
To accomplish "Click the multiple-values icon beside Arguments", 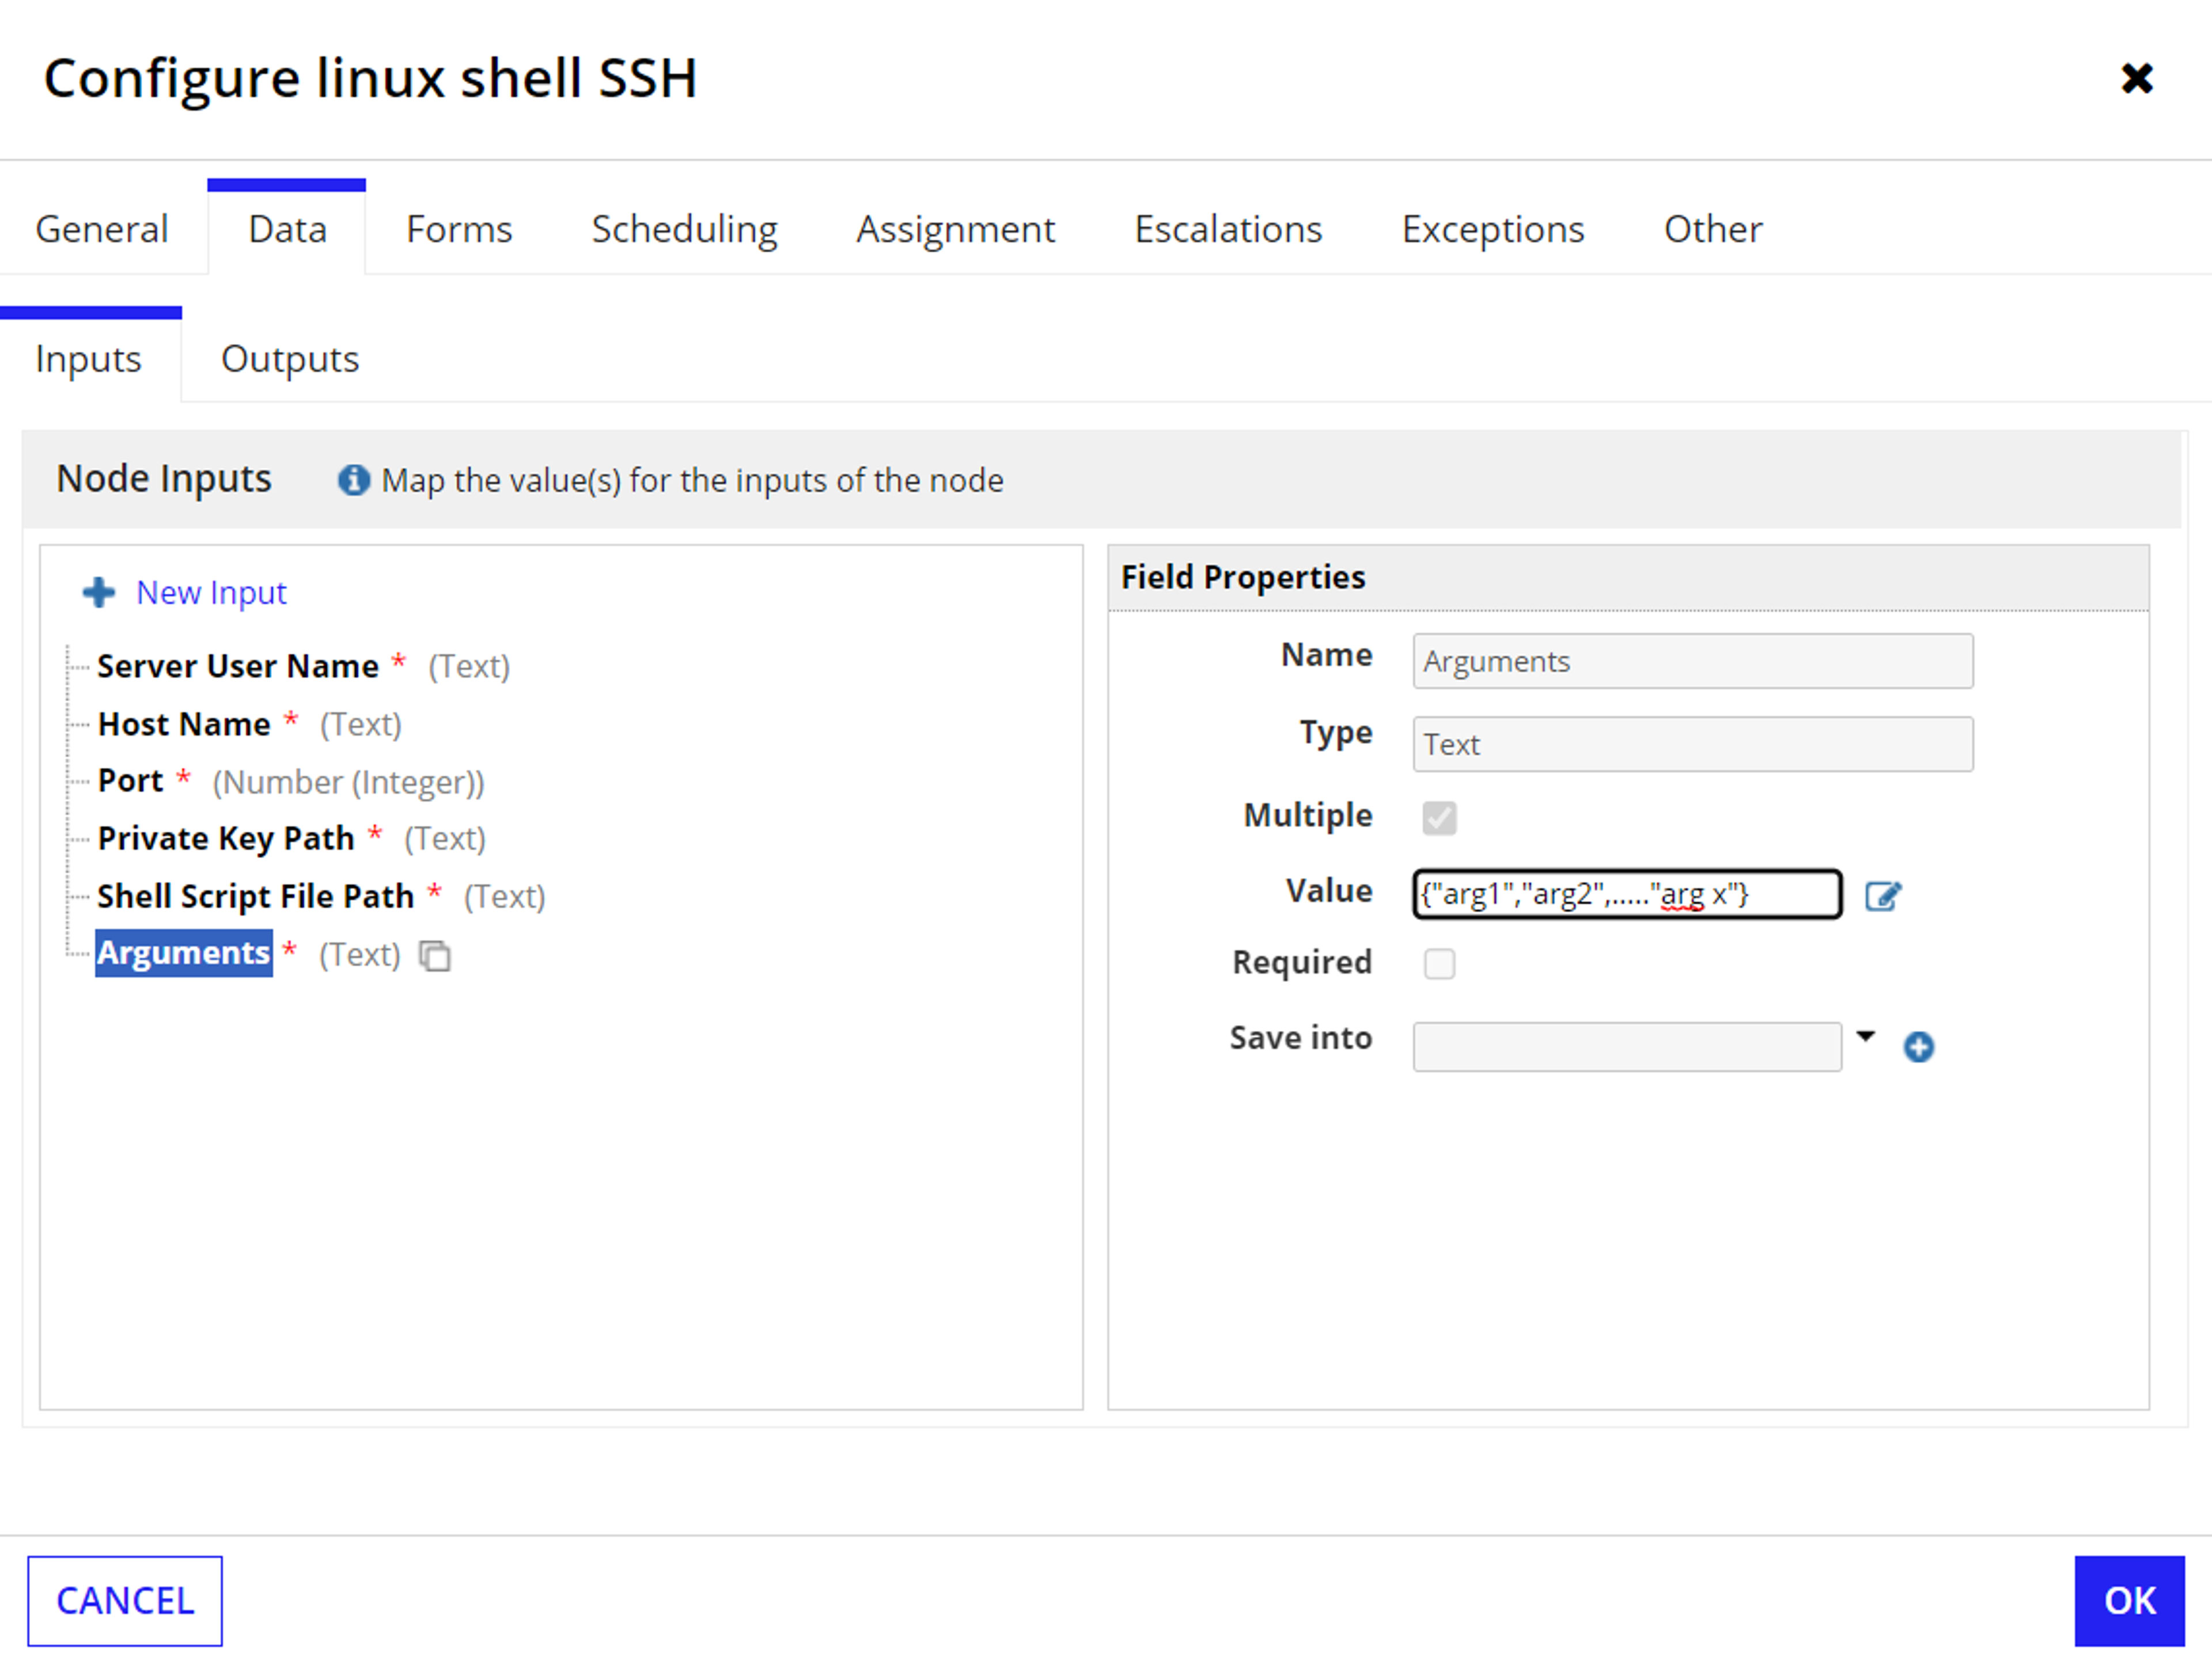I will [435, 956].
